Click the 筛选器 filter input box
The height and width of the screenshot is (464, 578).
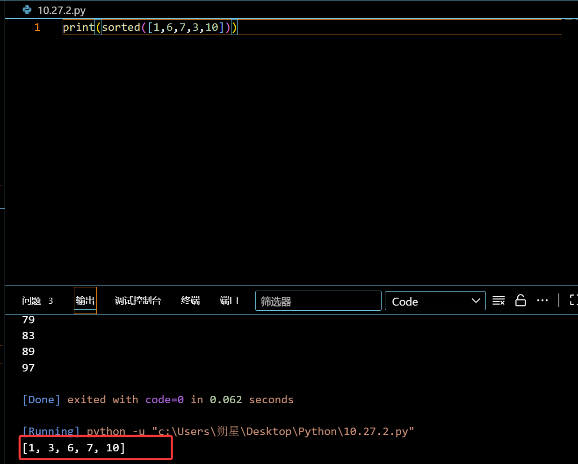(x=318, y=301)
